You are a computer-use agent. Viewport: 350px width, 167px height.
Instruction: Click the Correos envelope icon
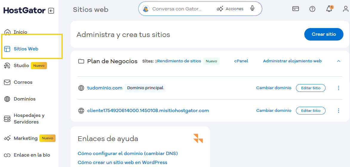pos(7,82)
